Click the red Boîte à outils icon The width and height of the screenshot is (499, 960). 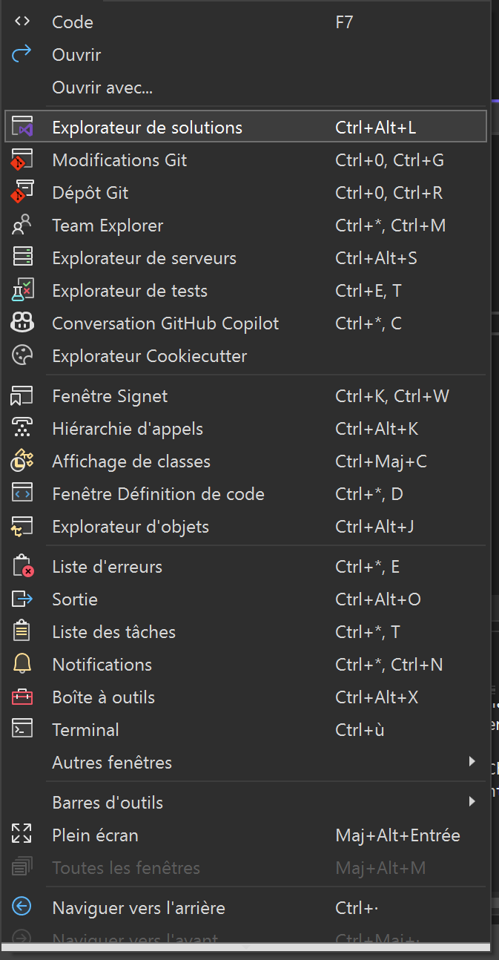22,697
